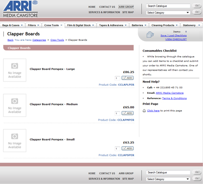Click the Small clapper board placeholder image

click(x=15, y=141)
